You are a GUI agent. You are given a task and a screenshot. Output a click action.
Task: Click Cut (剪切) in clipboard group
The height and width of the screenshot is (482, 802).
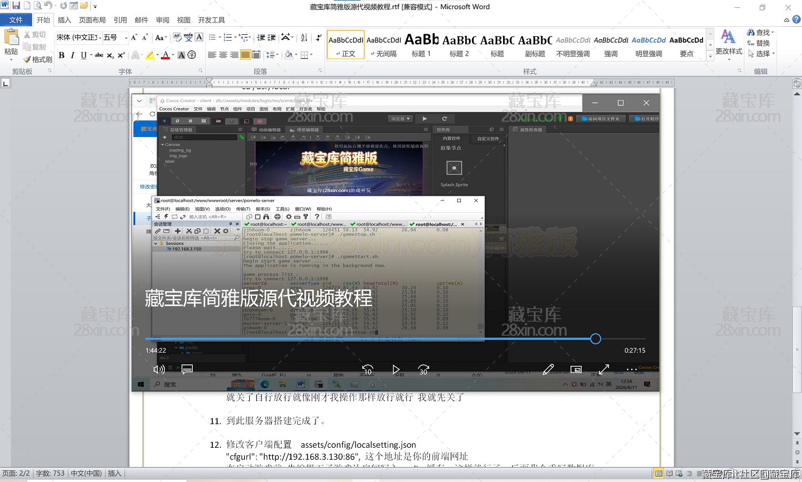click(x=35, y=35)
